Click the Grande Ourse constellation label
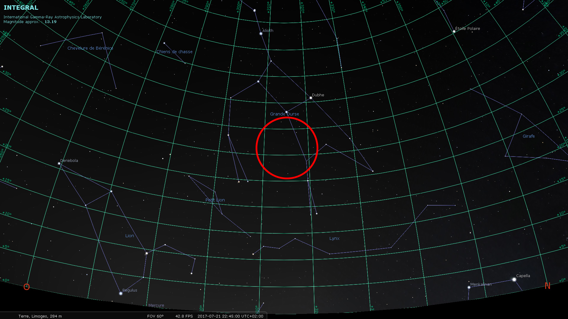 pyautogui.click(x=284, y=114)
